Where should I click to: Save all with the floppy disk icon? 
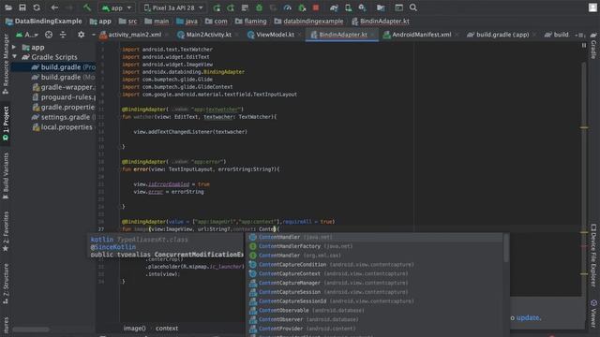tap(22, 7)
